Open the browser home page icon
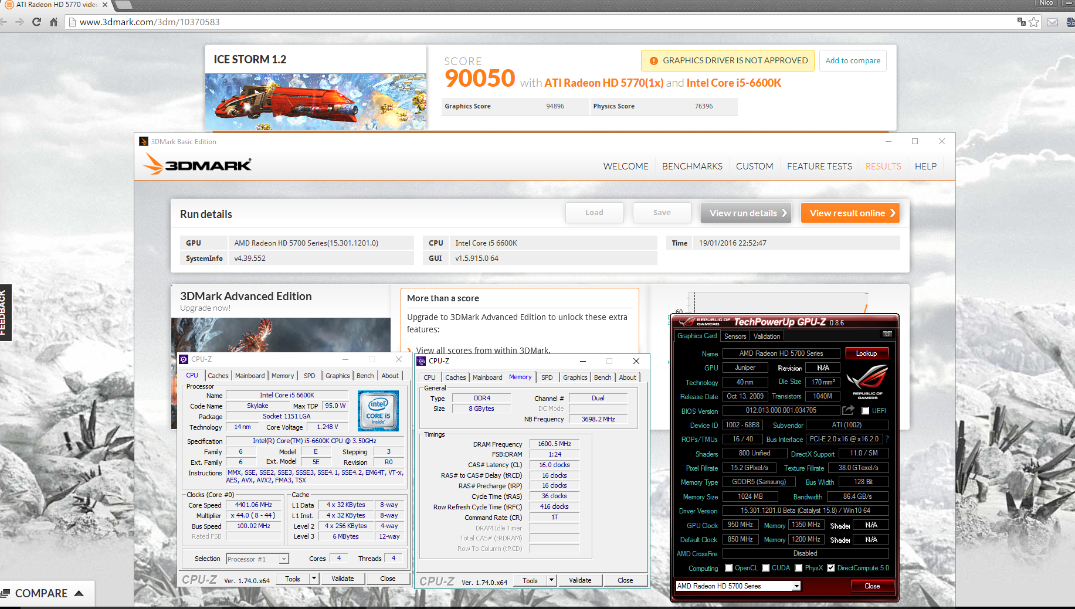Viewport: 1075px width, 609px height. click(53, 22)
